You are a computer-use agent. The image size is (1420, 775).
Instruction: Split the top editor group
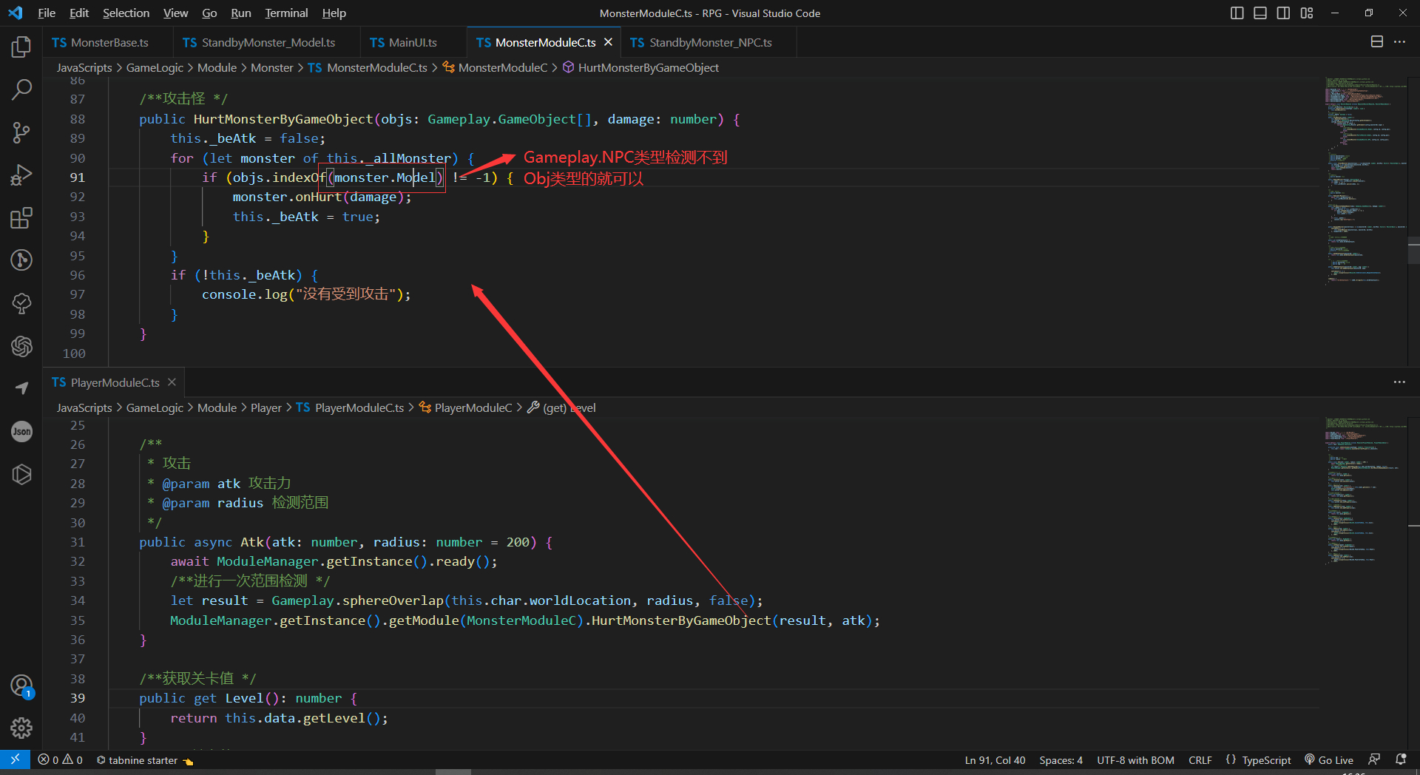(x=1377, y=42)
